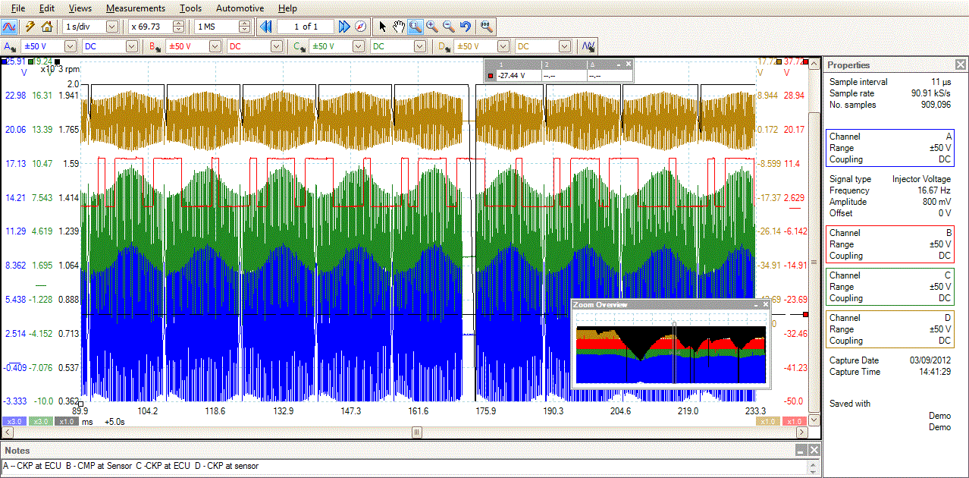Viewport: 969px width, 478px height.
Task: Open the Measurements menu
Action: click(136, 8)
